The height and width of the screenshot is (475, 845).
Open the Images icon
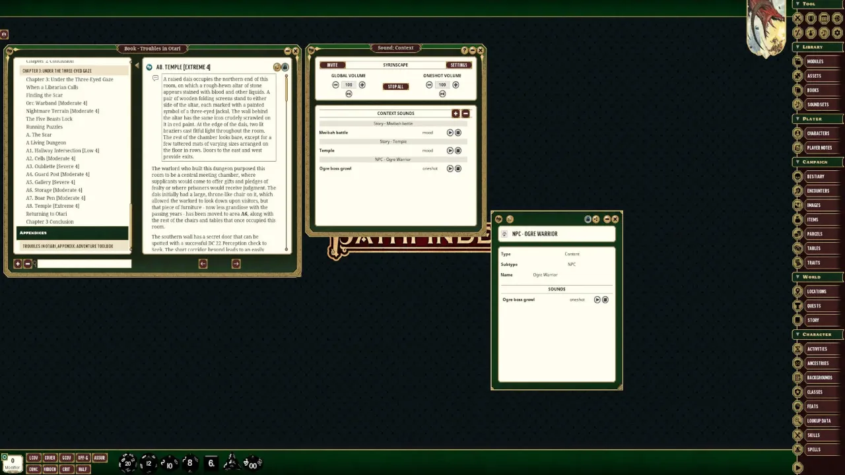pos(798,205)
